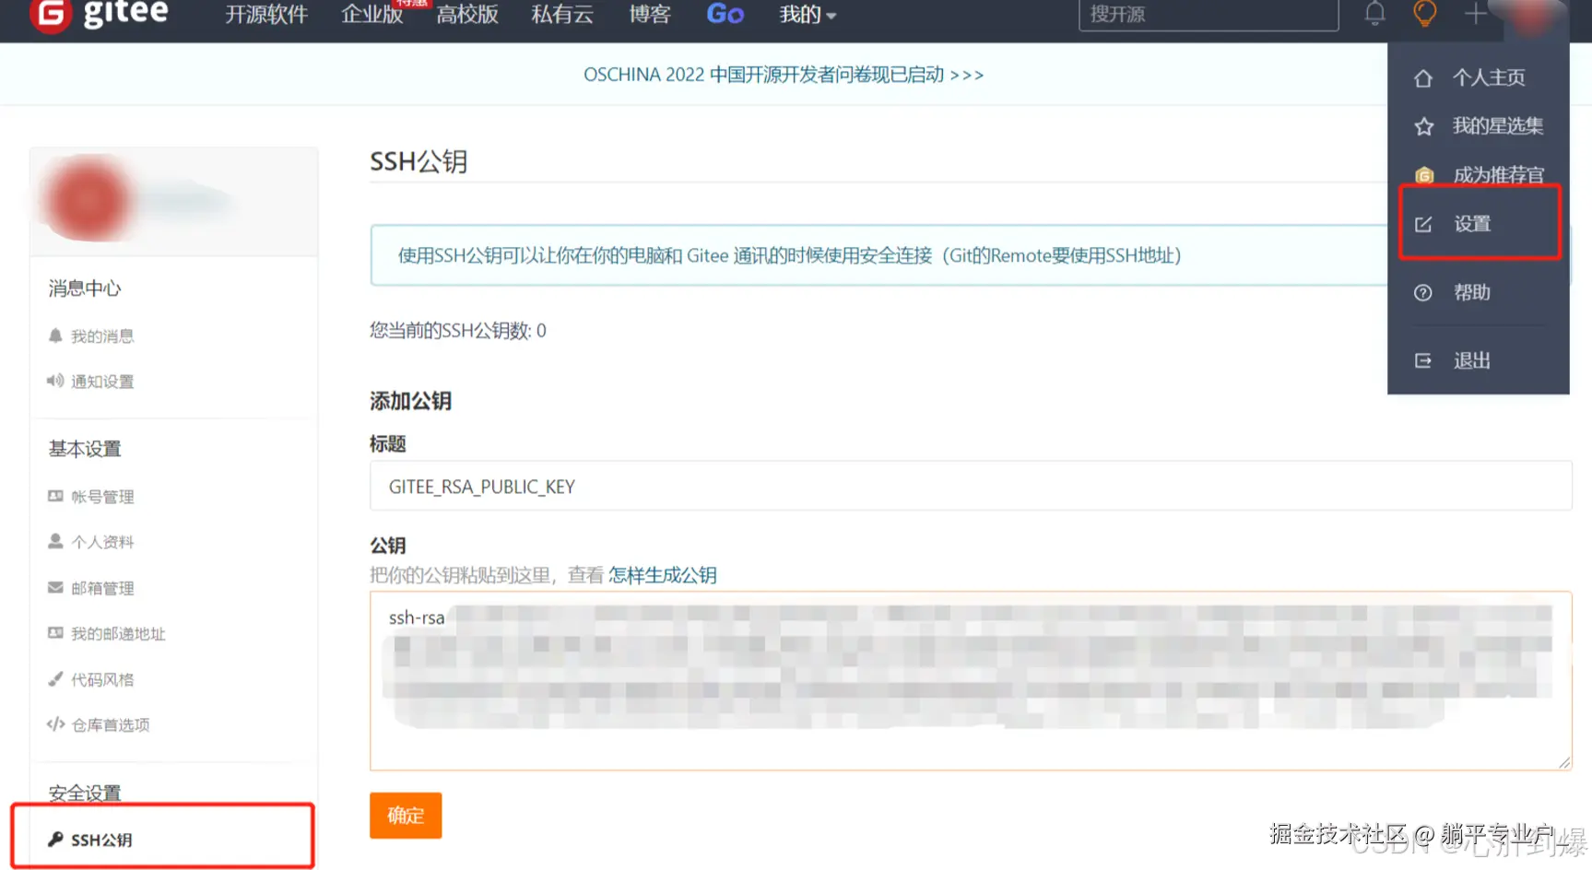Screen dimensions: 1592x870
Task: Open 帐号管理 in the sidebar
Action: (102, 497)
